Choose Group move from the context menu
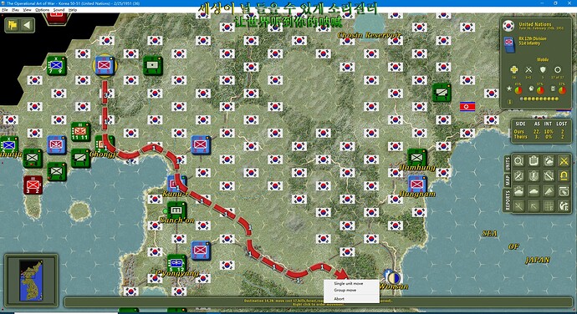This screenshot has height=314, width=577. [x=345, y=290]
